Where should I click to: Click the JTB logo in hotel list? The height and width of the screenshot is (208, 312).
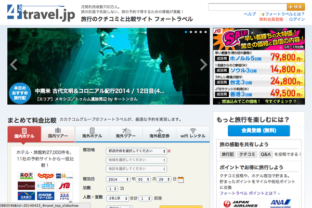pos(64,186)
